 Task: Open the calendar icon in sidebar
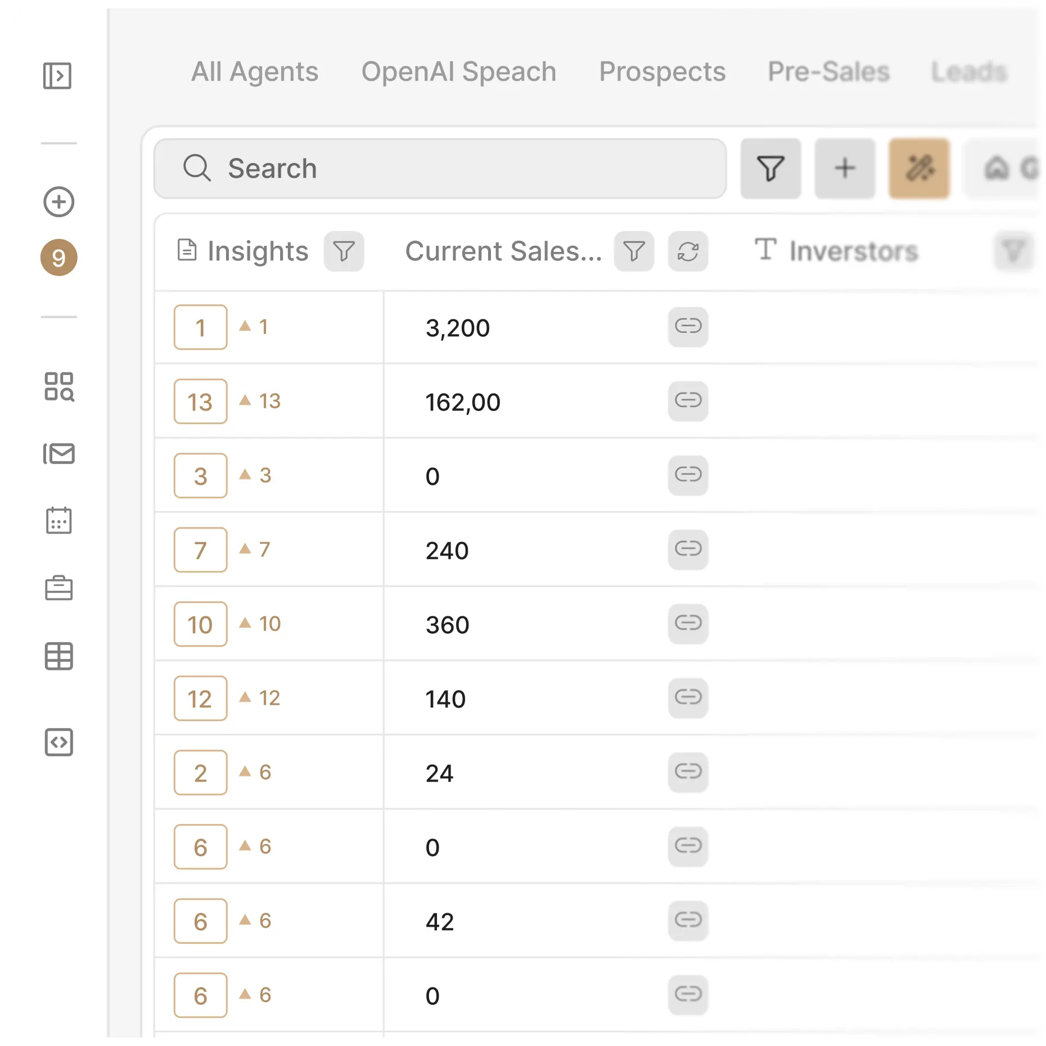tap(58, 520)
